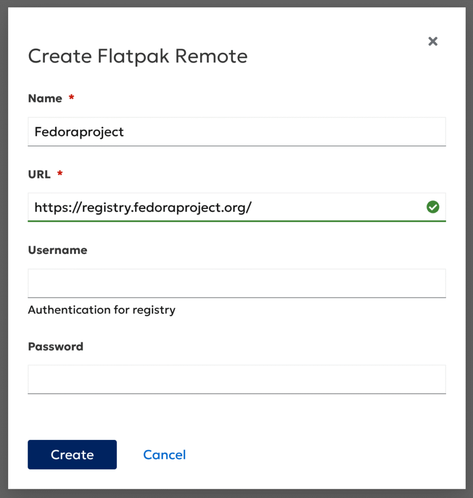473x498 pixels.
Task: Click the red asterisk beside Name
Action: (72, 98)
